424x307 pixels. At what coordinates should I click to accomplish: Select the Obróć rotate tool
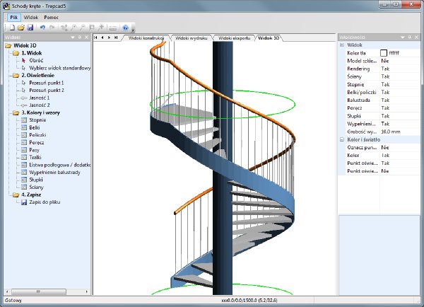36,60
